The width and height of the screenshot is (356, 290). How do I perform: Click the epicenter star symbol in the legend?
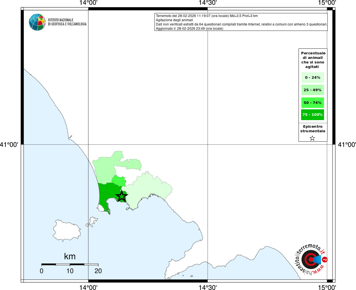[312, 138]
